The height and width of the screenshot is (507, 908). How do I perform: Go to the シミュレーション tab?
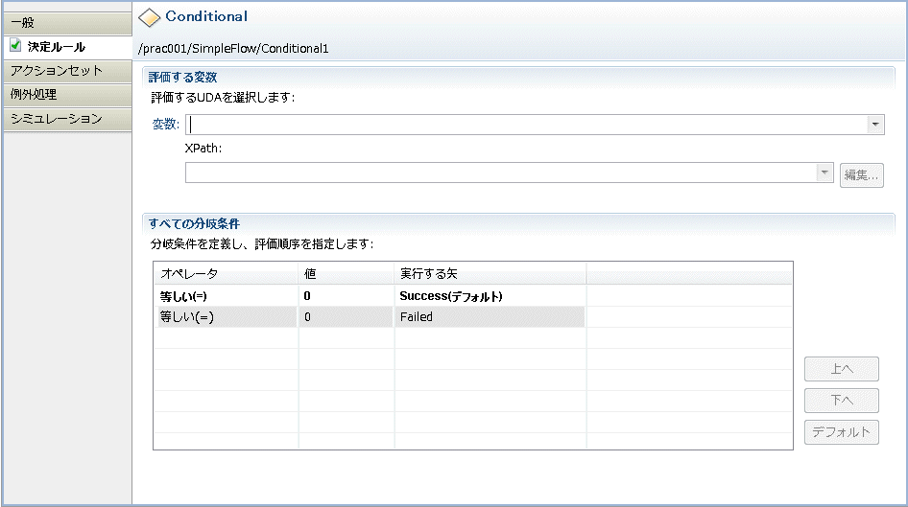tap(67, 119)
